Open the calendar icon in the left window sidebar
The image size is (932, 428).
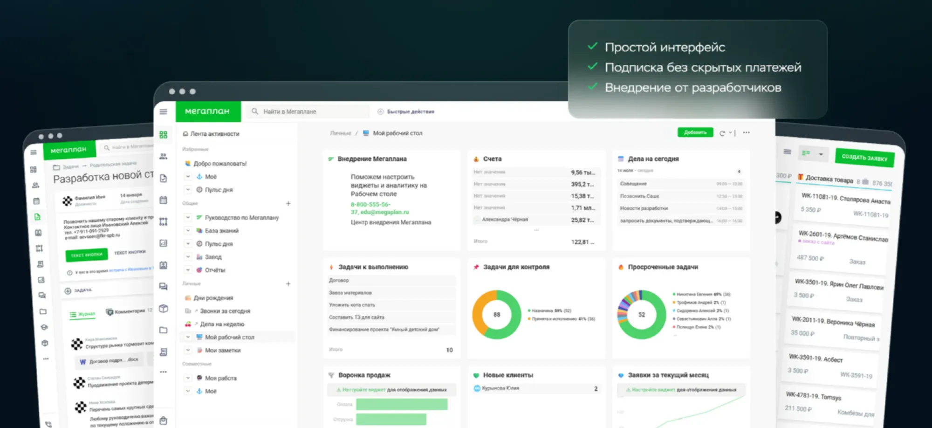click(36, 201)
